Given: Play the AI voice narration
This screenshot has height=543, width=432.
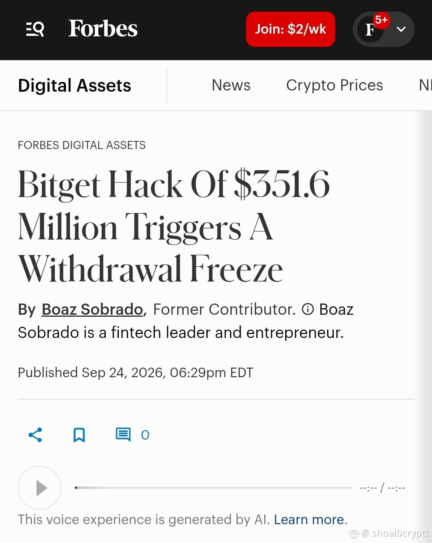Looking at the screenshot, I should coord(40,488).
